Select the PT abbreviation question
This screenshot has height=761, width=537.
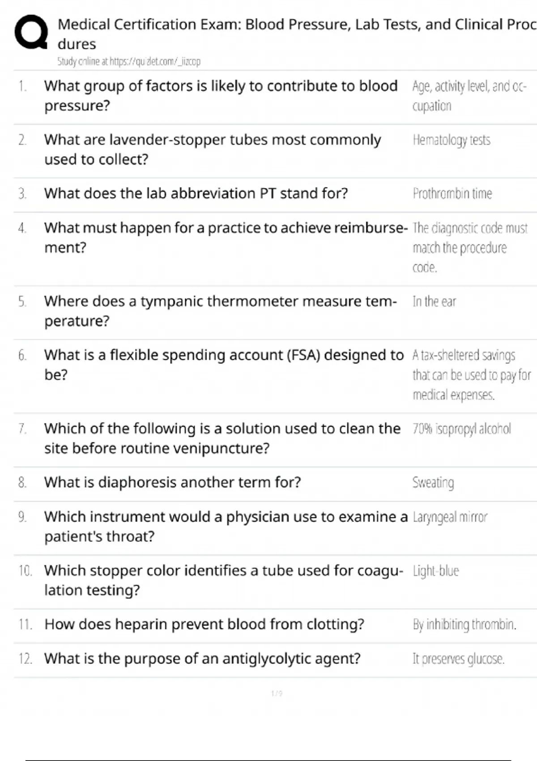point(196,193)
